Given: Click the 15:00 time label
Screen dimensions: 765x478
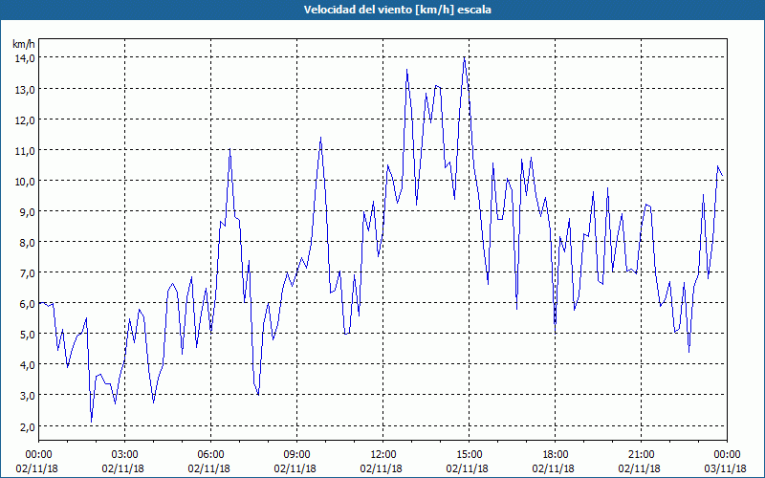Looking at the screenshot, I should coord(469,455).
